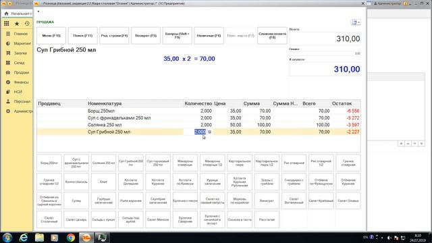Add Гречка отварная quick item
This screenshot has width=432, height=243.
348,163
